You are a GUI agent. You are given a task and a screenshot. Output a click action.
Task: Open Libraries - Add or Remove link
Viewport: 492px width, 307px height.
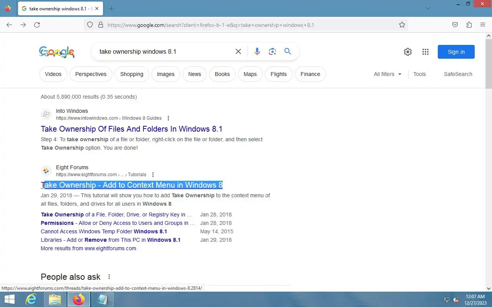point(110,240)
